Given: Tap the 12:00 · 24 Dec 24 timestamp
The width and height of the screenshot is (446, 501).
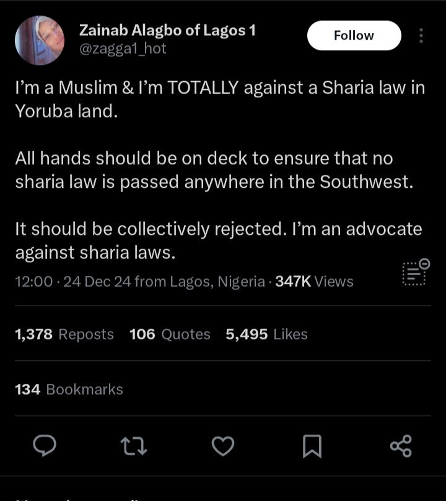Looking at the screenshot, I should click(x=73, y=282).
